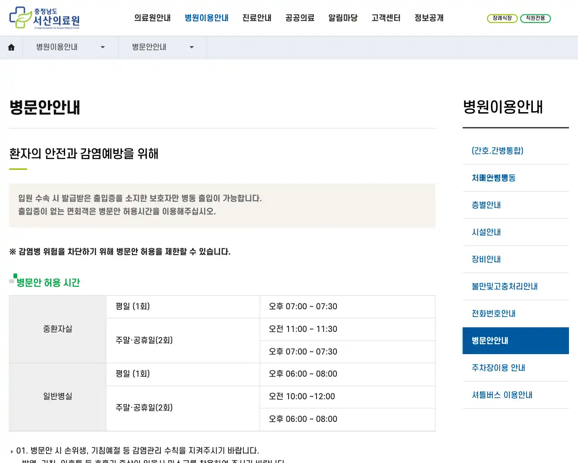The image size is (578, 463).
Task: Click the 환자의 안전과 감염예방을 위해 subheading
Action: pyautogui.click(x=84, y=154)
